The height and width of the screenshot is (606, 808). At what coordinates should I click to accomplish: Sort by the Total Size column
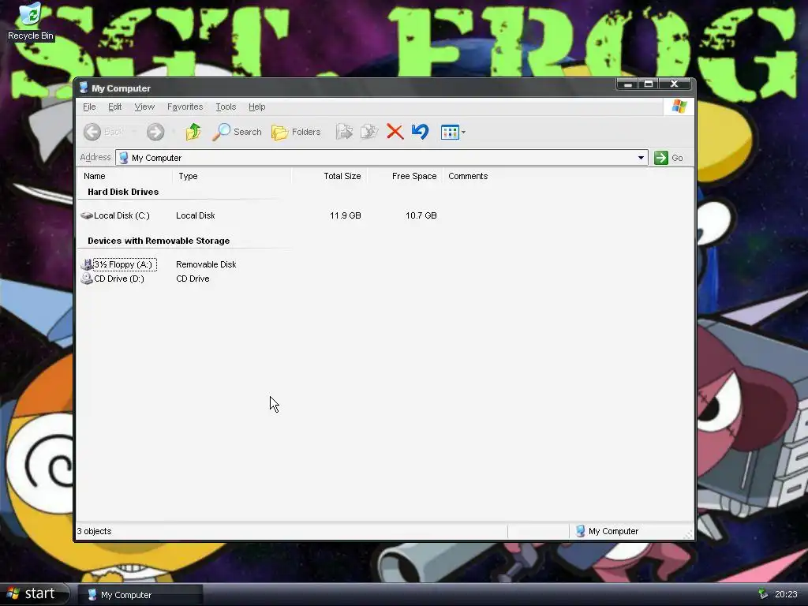click(329, 176)
